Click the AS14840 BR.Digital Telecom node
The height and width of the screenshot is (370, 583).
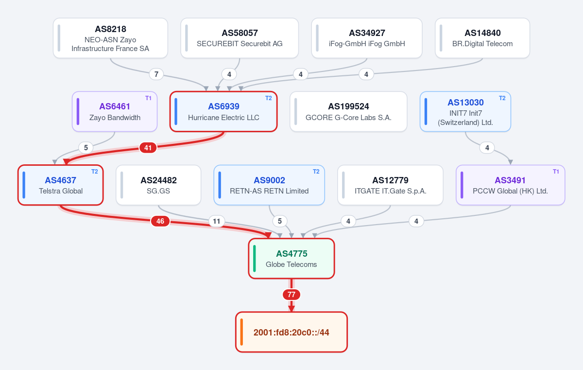(482, 38)
